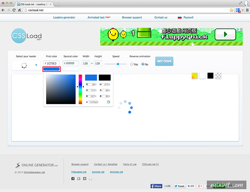Click the Speed slider handle
This screenshot has height=192, width=250.
pos(117,64)
